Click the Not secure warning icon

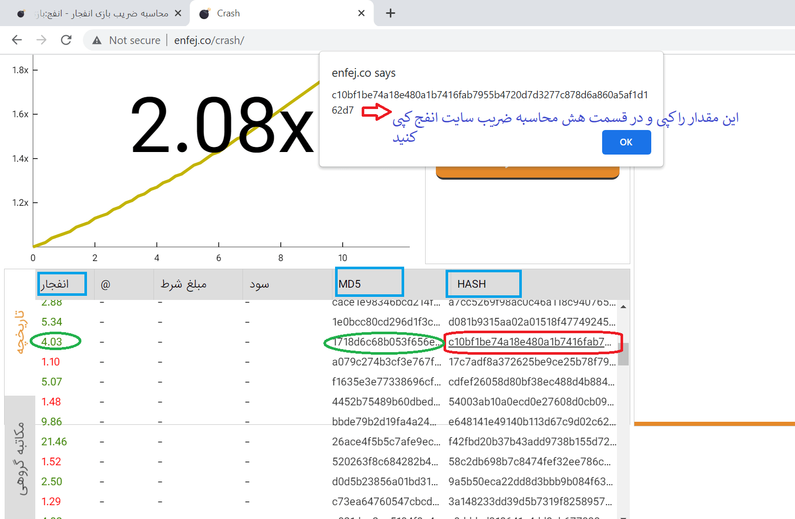(x=97, y=40)
